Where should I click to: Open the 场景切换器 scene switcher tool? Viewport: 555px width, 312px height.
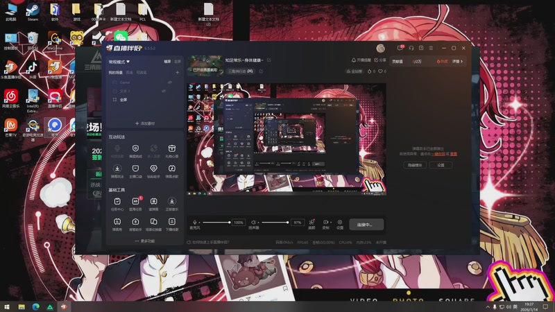pyautogui.click(x=153, y=224)
